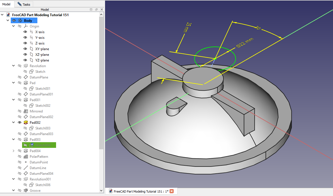Click the PolarPattern feature icon
333x196 pixels.
point(26,157)
